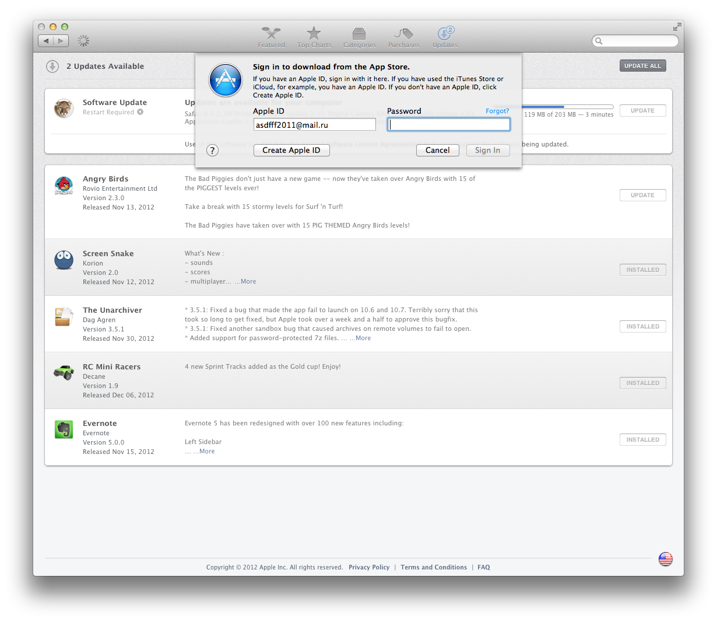Image resolution: width=717 pixels, height=622 pixels.
Task: Focus the Password field
Action: pyautogui.click(x=449, y=124)
